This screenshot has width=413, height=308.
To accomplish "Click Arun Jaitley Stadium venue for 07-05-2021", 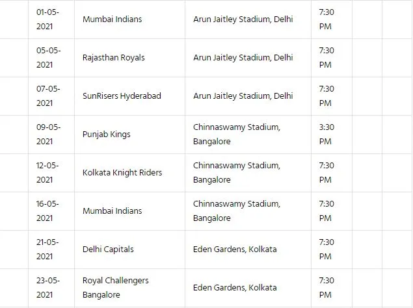I will tap(243, 96).
